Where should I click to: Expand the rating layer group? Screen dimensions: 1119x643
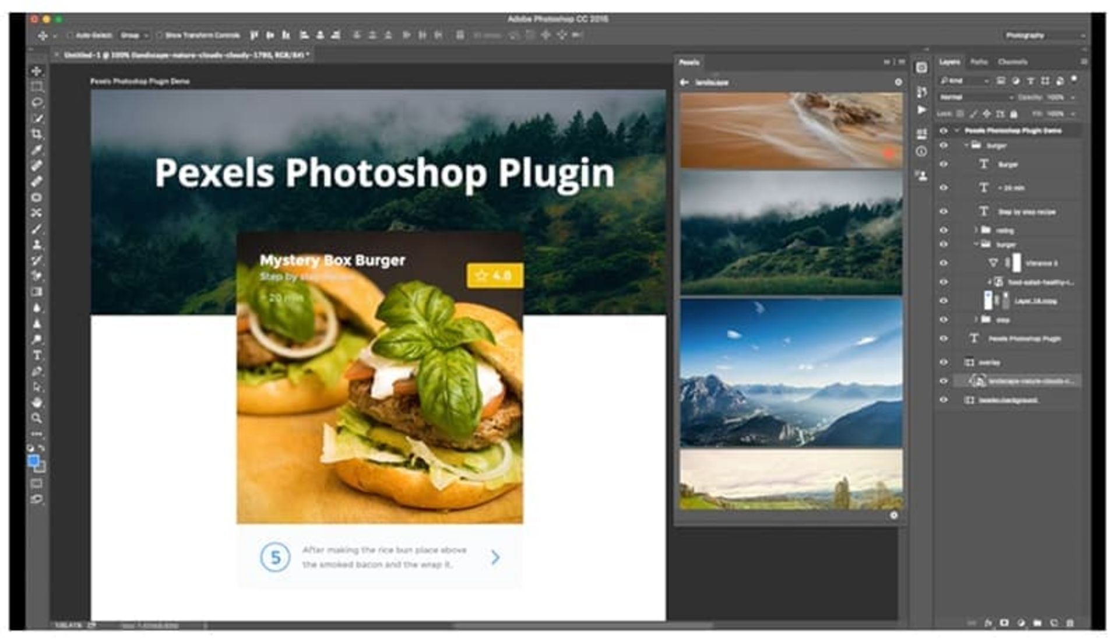(976, 230)
